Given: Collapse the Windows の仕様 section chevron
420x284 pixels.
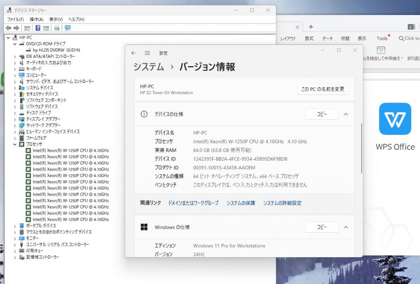Looking at the screenshot, I should (346, 227).
